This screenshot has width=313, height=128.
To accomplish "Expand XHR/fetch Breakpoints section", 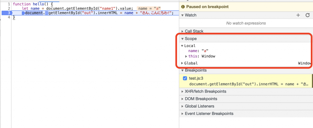I will pyautogui.click(x=182, y=91).
